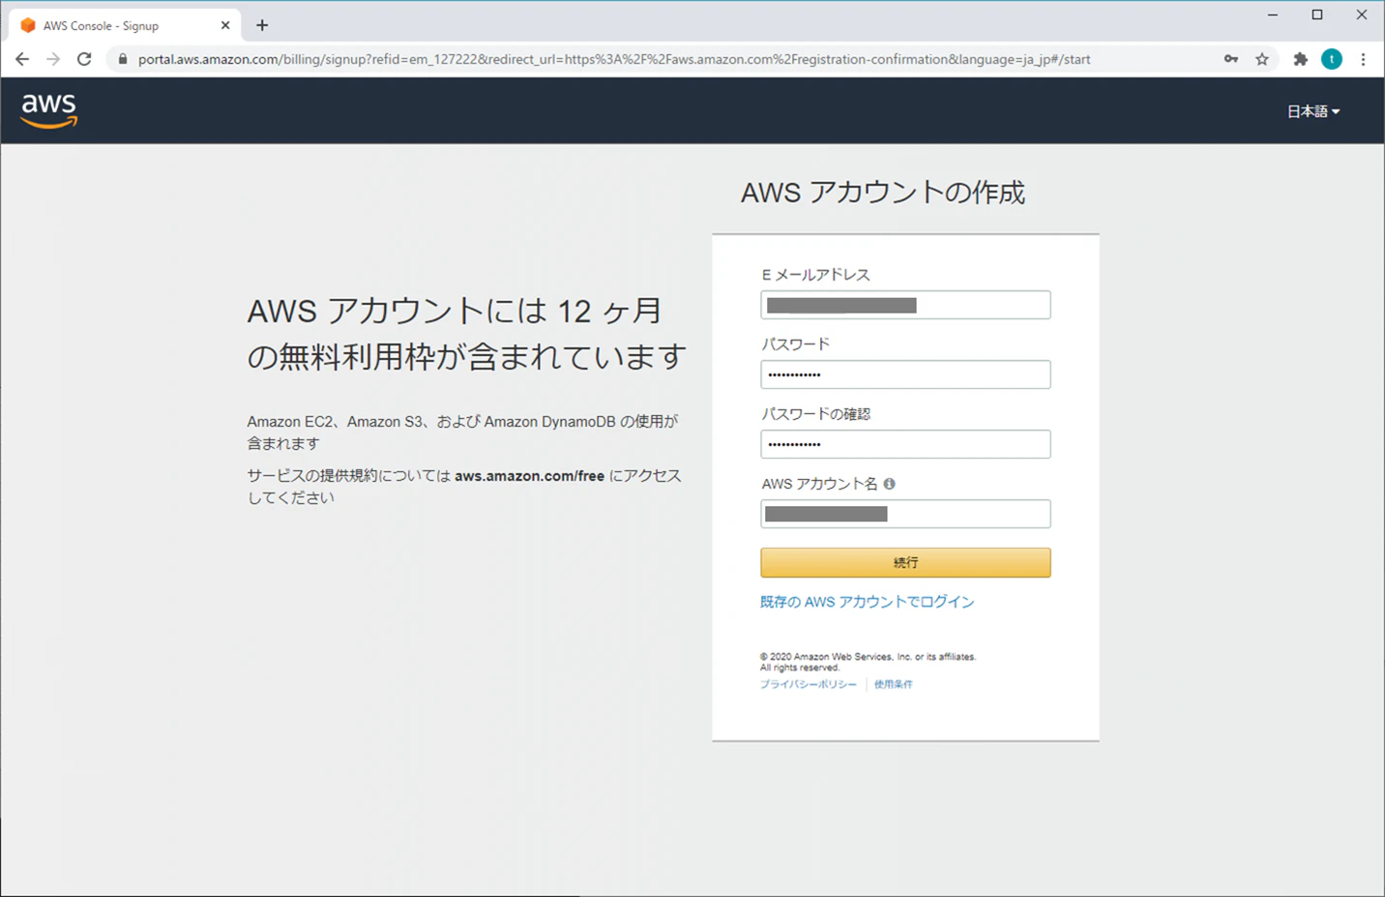Image resolution: width=1385 pixels, height=897 pixels.
Task: Click the Amazon EC2, Amazon S3 description text
Action: click(x=462, y=433)
